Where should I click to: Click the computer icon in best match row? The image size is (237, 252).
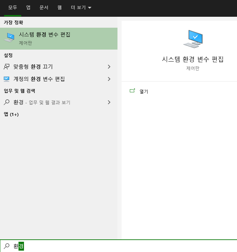pos(9,37)
